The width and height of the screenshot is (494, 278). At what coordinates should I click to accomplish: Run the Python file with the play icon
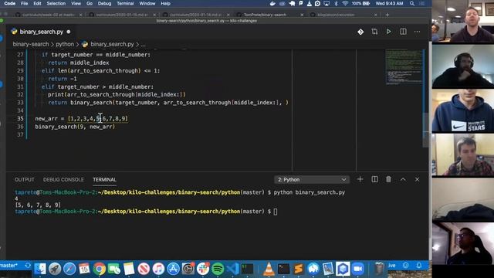click(389, 32)
